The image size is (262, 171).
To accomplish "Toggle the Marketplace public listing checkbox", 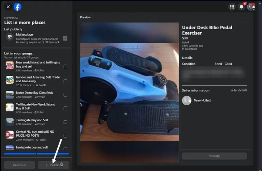I will (x=65, y=38).
